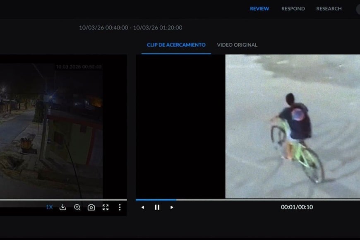
Task: Capture a snapshot with the camera icon
Action: (x=91, y=207)
